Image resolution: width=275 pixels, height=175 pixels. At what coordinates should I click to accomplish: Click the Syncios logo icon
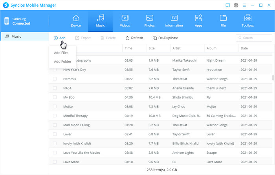6,5
